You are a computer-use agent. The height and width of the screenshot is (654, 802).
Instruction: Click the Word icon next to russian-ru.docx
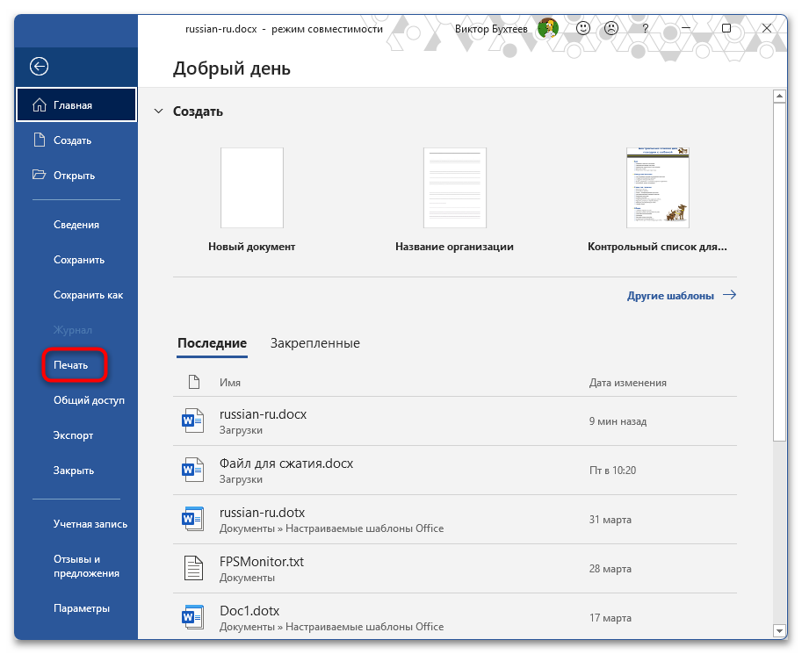193,420
